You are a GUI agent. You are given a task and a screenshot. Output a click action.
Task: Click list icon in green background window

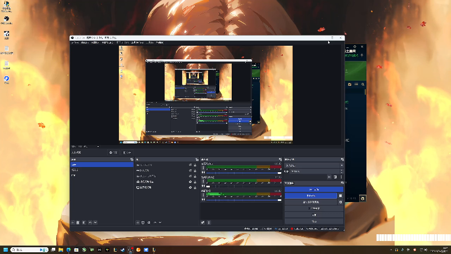(x=356, y=84)
